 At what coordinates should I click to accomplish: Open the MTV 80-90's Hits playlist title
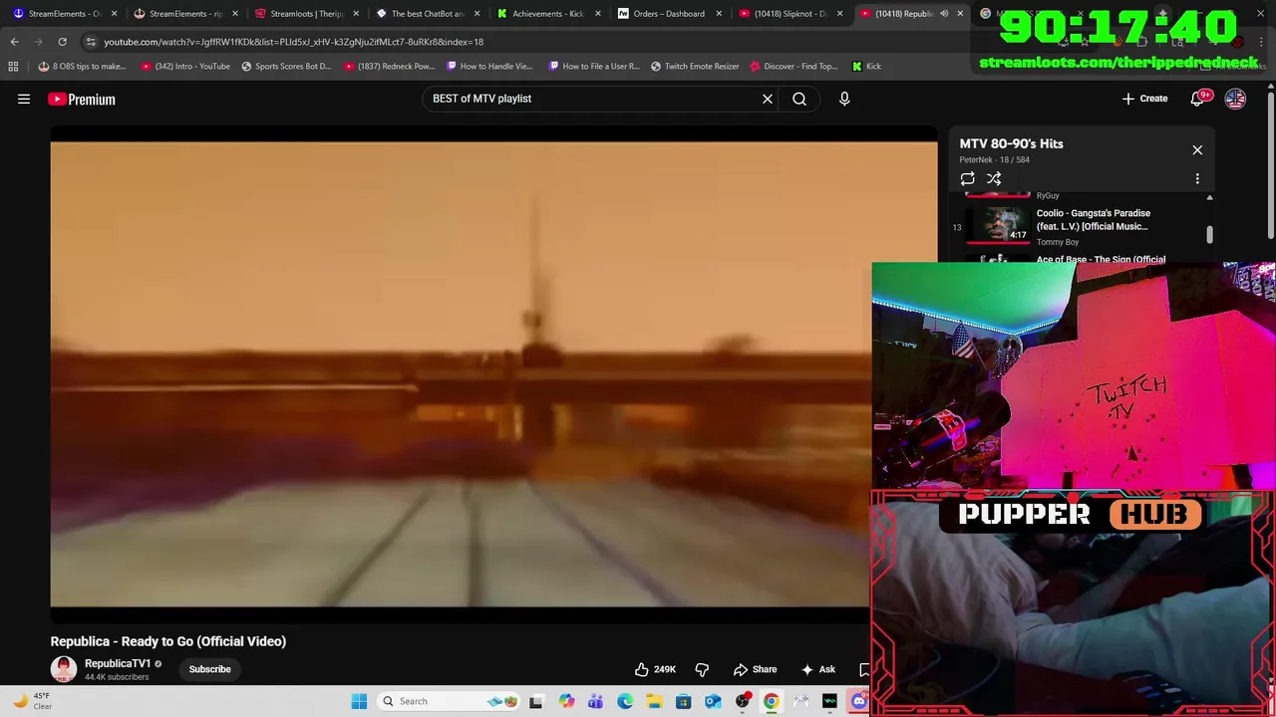point(1011,143)
